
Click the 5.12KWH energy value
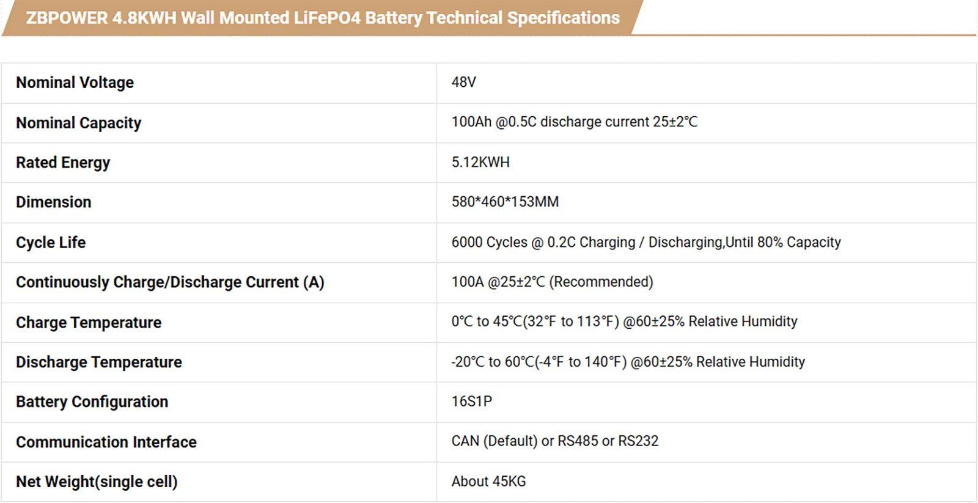(x=480, y=162)
